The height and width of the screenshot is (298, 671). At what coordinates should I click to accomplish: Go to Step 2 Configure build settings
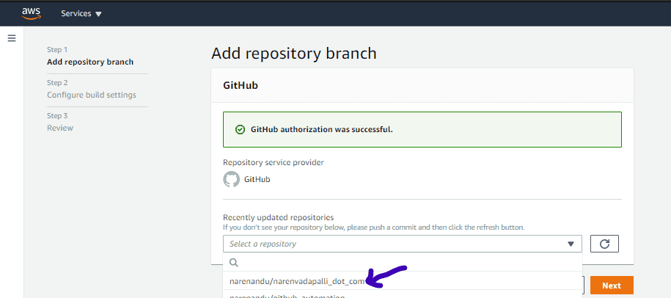click(91, 95)
